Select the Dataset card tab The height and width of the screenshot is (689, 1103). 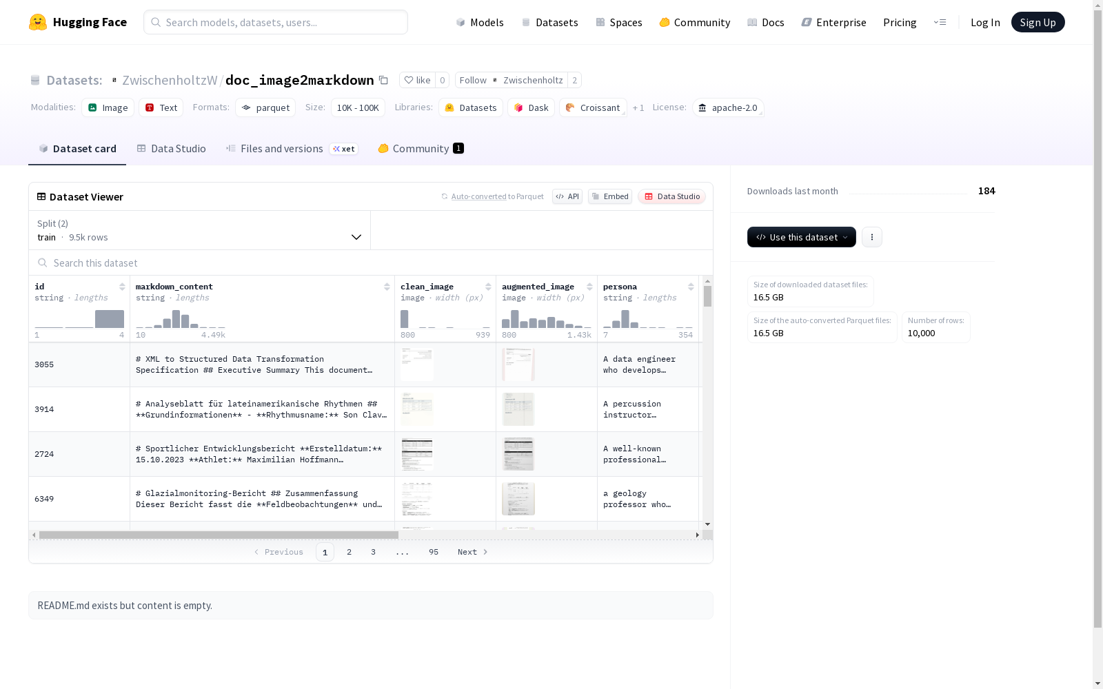77,148
